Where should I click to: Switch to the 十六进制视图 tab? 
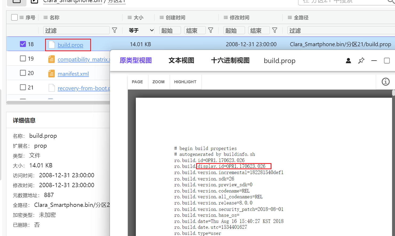click(x=230, y=61)
